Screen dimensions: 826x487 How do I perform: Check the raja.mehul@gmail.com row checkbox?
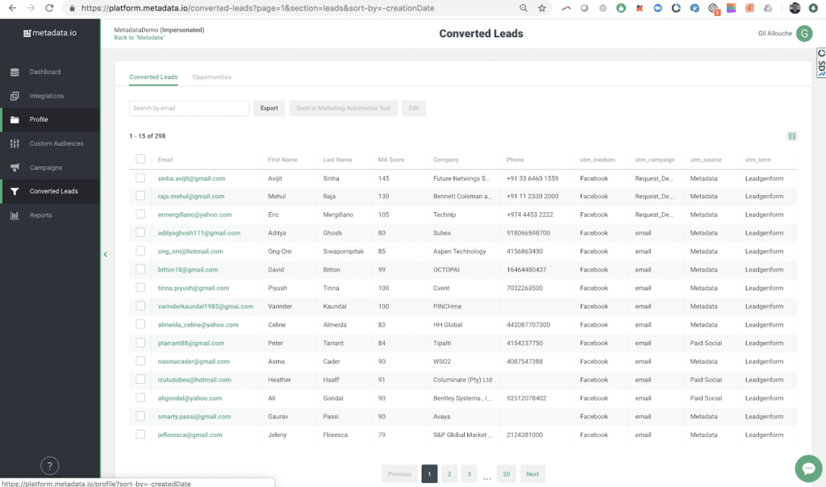pos(140,196)
